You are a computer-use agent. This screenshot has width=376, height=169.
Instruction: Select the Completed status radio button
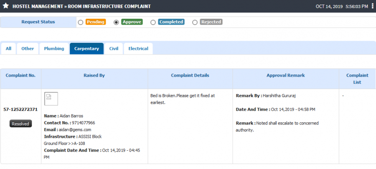153,22
